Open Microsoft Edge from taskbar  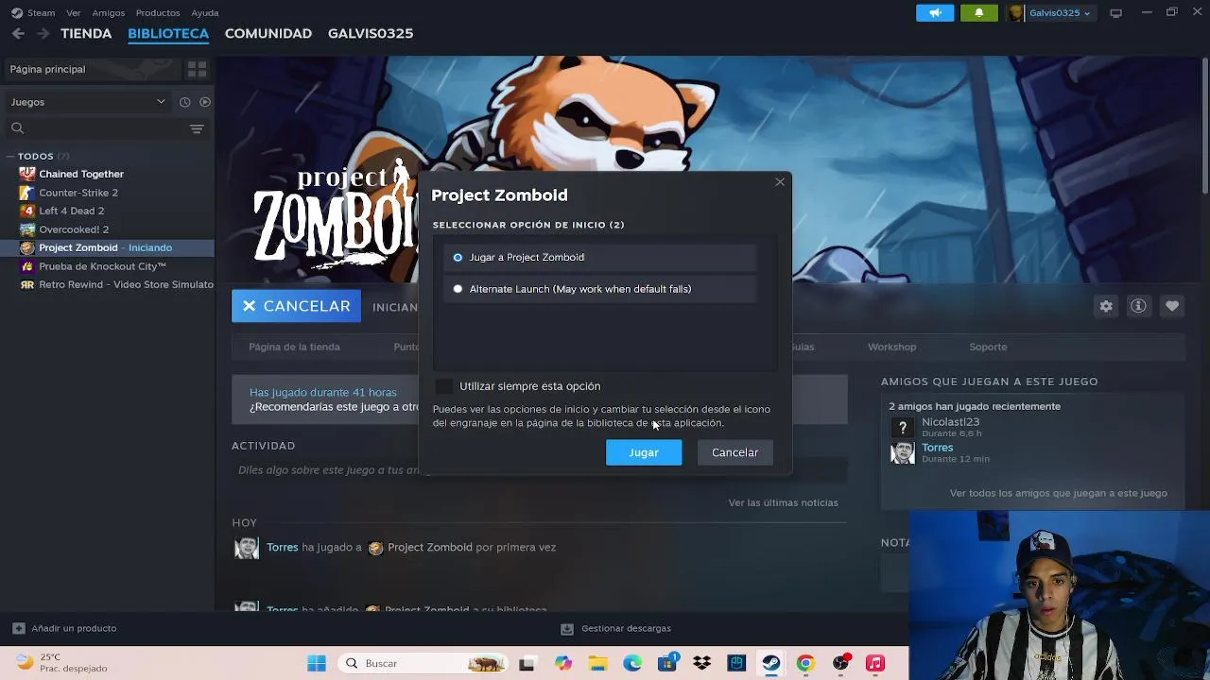632,663
